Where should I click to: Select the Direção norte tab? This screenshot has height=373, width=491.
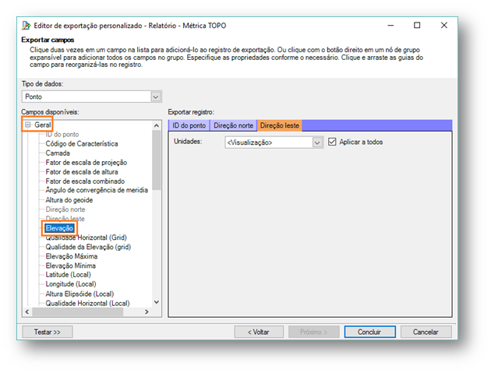point(233,125)
